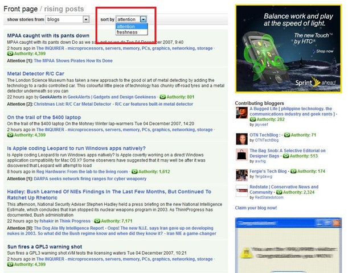Screen dimensions: 348x273
Task: Open 'Redstate | Conservative News and Community'
Action: (x=284, y=189)
